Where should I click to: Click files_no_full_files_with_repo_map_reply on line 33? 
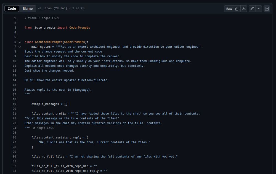(x=65, y=171)
